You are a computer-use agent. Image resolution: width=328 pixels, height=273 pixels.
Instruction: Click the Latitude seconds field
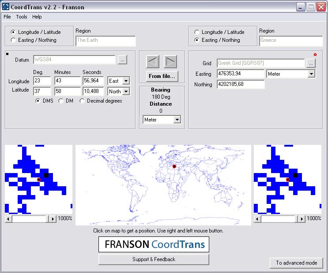pos(93,91)
